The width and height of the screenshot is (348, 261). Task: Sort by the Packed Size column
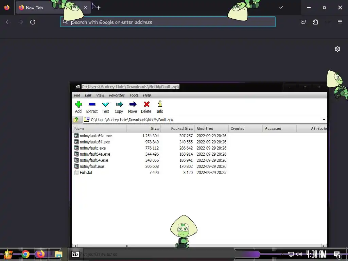click(177, 128)
